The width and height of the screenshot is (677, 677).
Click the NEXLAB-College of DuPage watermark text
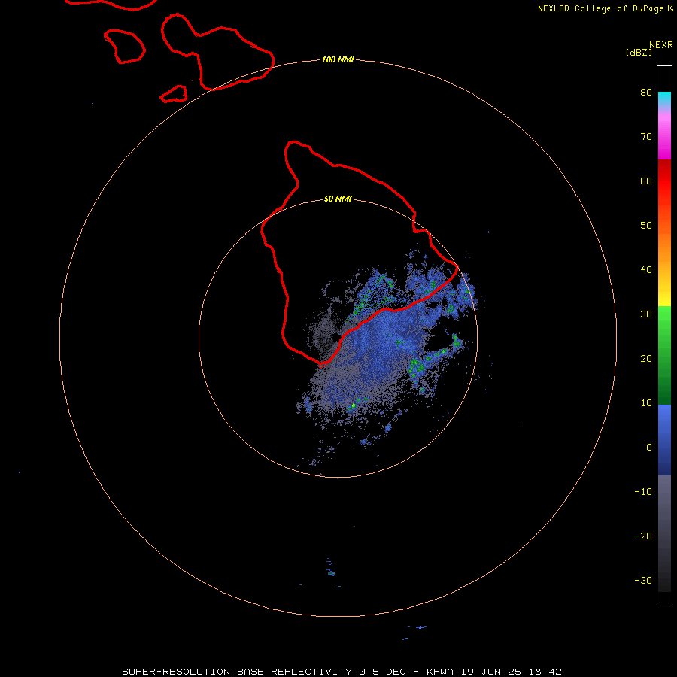(x=606, y=8)
